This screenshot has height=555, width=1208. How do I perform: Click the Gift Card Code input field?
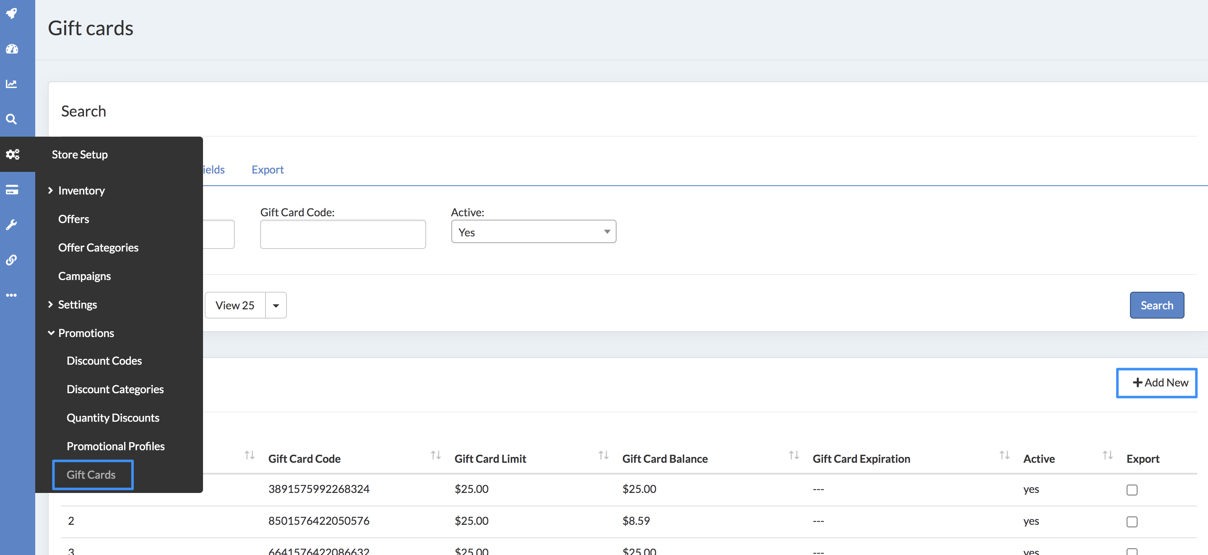coord(343,234)
